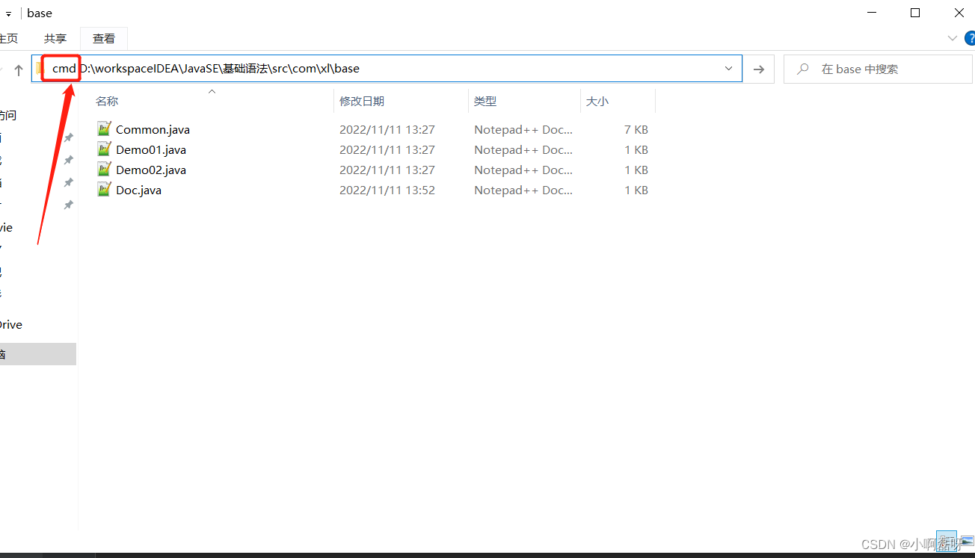Click the 7 KB size of Common.java
The image size is (975, 558).
[636, 129]
